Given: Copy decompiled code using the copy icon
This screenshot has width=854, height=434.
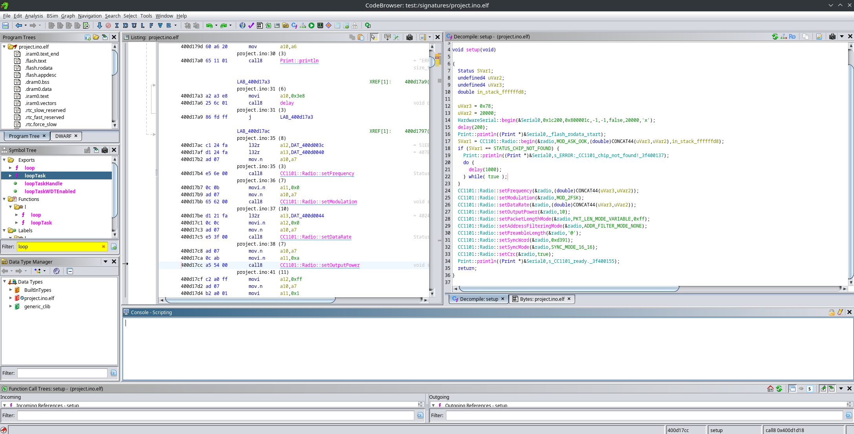Looking at the screenshot, I should [806, 36].
